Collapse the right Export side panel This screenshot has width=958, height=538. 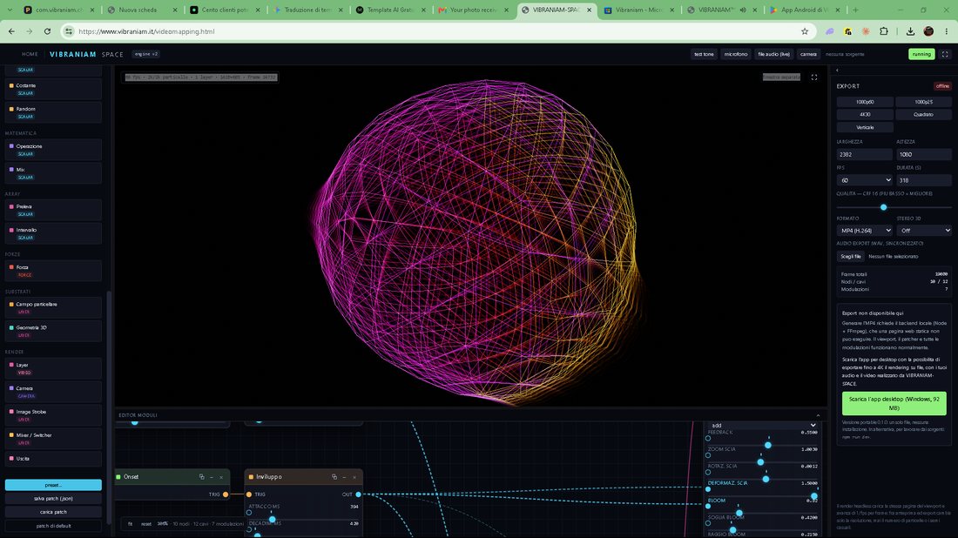(x=837, y=71)
